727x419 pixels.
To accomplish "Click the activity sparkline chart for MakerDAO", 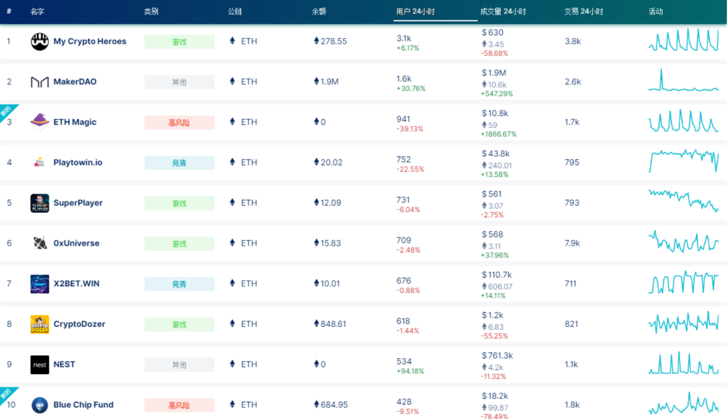I will tap(684, 80).
